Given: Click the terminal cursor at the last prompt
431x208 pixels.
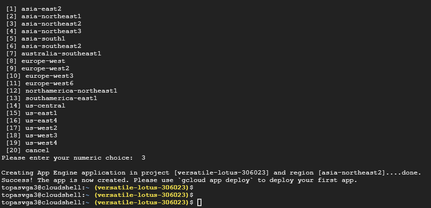Looking at the screenshot, I should [200, 202].
